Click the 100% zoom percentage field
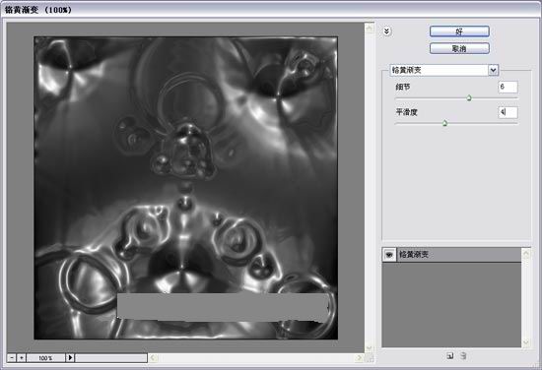The height and width of the screenshot is (370, 542). 45,358
